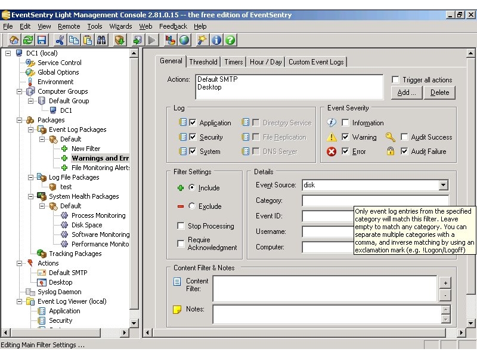This screenshot has height=358, width=477.
Task: Select the Default SMTP action in tree
Action: tap(68, 273)
